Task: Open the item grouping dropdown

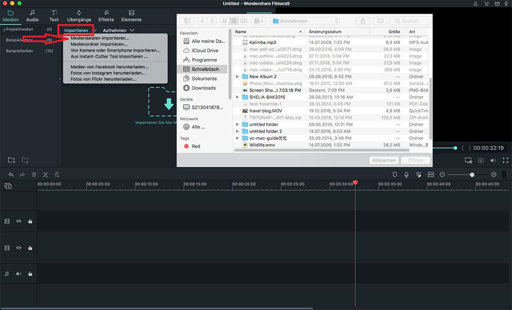Action: 258,21
